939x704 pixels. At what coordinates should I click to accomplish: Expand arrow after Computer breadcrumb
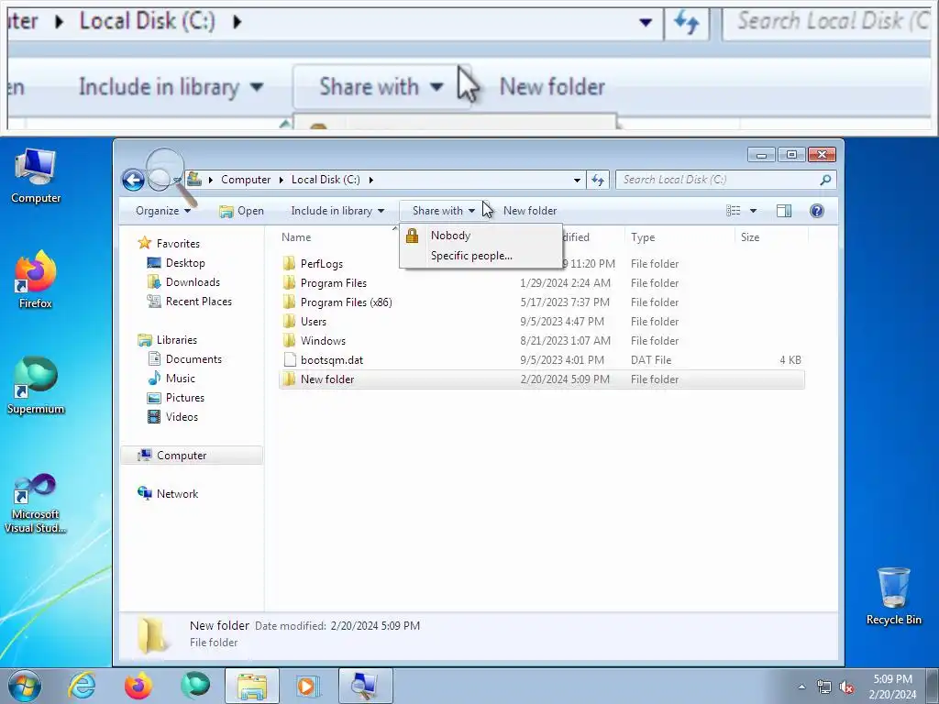[281, 180]
